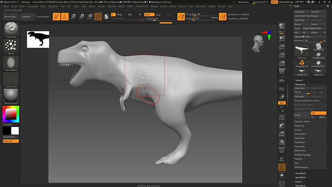Click Load Tool button
332x187 pixels.
302,12
